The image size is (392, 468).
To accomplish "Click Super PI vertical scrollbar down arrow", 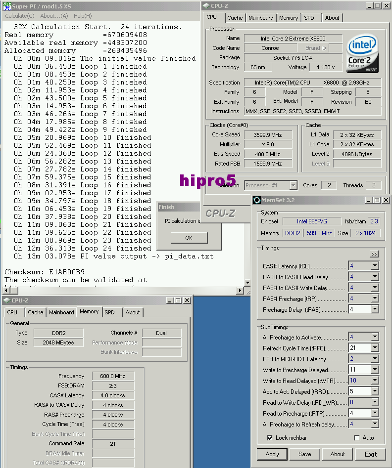I will click(247, 282).
